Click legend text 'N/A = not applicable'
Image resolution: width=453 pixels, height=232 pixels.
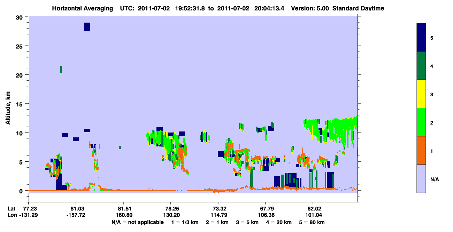137,222
